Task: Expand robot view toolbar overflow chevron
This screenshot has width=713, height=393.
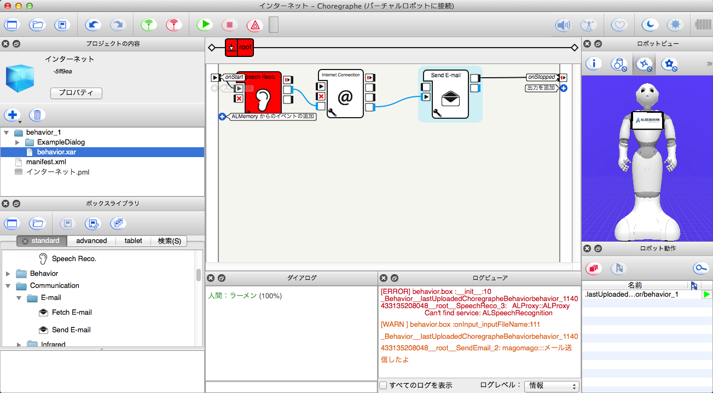Action: point(708,64)
